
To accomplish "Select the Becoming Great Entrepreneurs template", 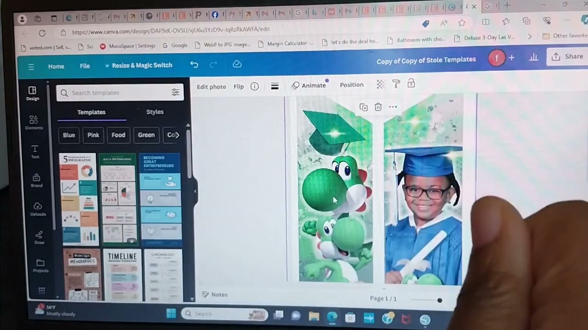I will click(160, 199).
